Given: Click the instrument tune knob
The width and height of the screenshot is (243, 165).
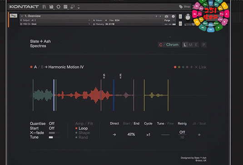Looking at the screenshot, I should click(188, 17).
